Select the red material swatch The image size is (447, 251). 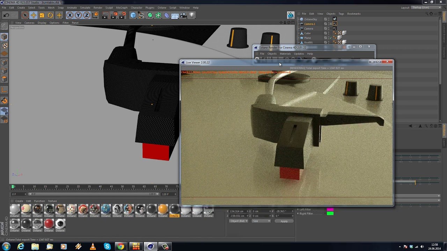click(x=49, y=223)
